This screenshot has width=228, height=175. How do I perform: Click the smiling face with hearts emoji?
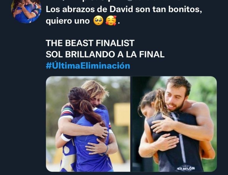click(111, 21)
